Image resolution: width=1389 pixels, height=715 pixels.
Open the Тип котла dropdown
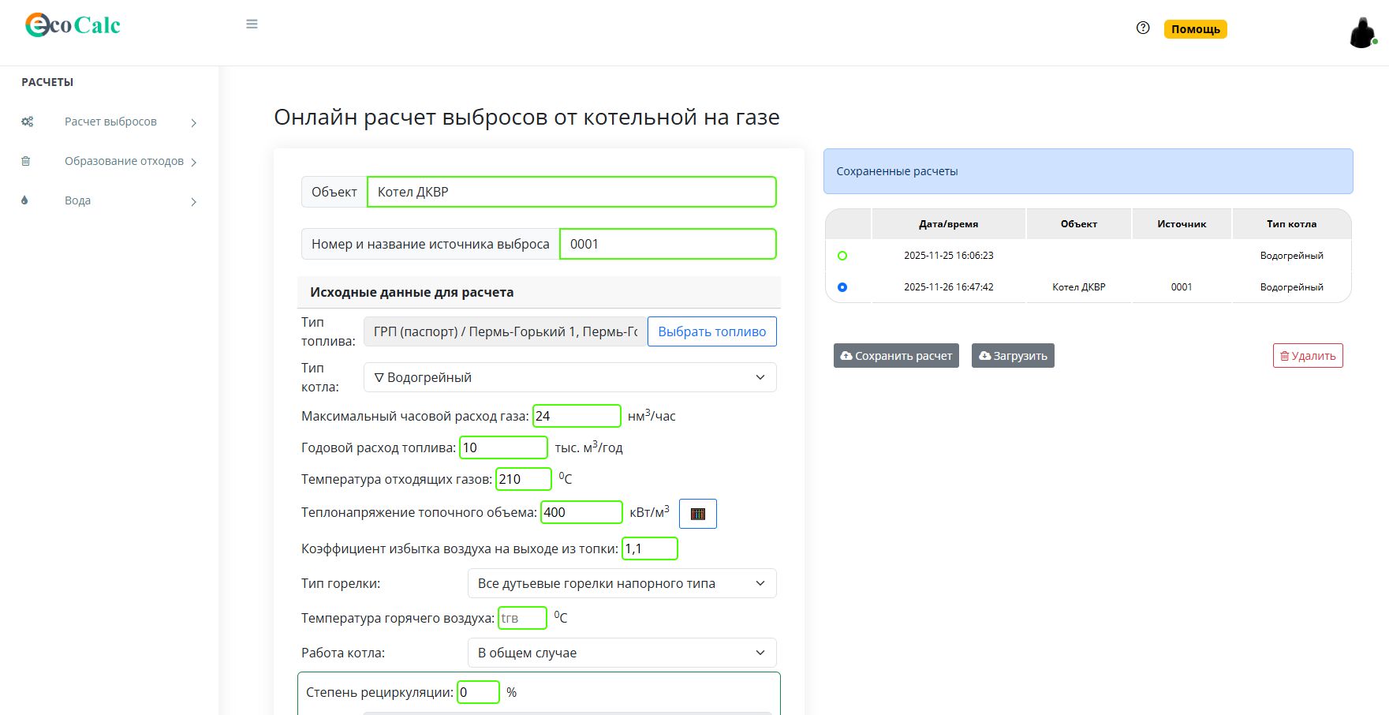(x=569, y=377)
